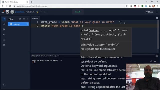Open the Share dialog

pyautogui.click(x=149, y=12)
